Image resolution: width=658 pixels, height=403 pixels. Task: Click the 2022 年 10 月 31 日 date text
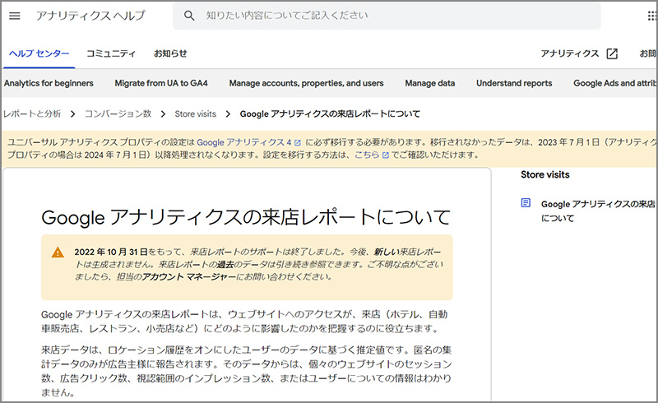[111, 252]
